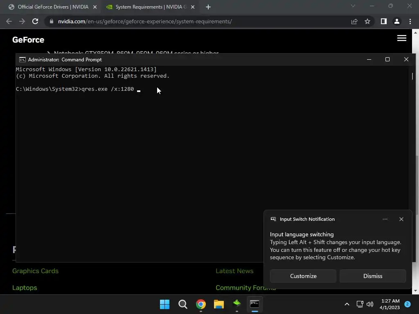Close the System Requirements tab
This screenshot has width=419, height=314.
[193, 7]
